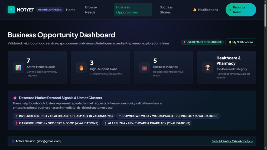Click the bell icon beside Notifications
This screenshot has height=150, width=267.
pyautogui.click(x=195, y=10)
